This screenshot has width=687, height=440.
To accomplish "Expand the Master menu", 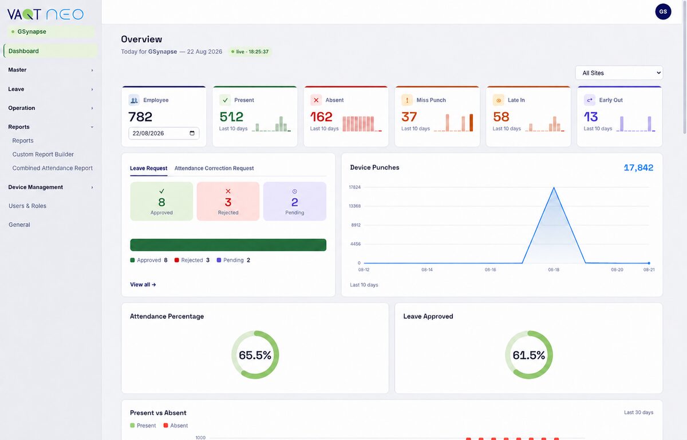I will pos(50,70).
